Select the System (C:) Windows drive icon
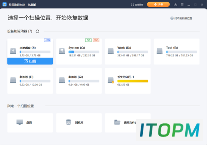The image size is (207, 145). click(62, 51)
